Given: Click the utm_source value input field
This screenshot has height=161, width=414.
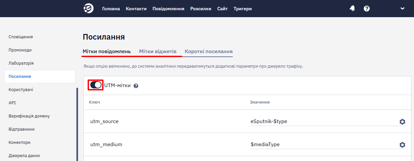Looking at the screenshot, I should [x=323, y=121].
